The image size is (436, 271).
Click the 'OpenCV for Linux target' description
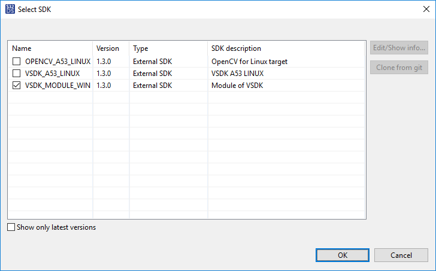click(x=250, y=62)
